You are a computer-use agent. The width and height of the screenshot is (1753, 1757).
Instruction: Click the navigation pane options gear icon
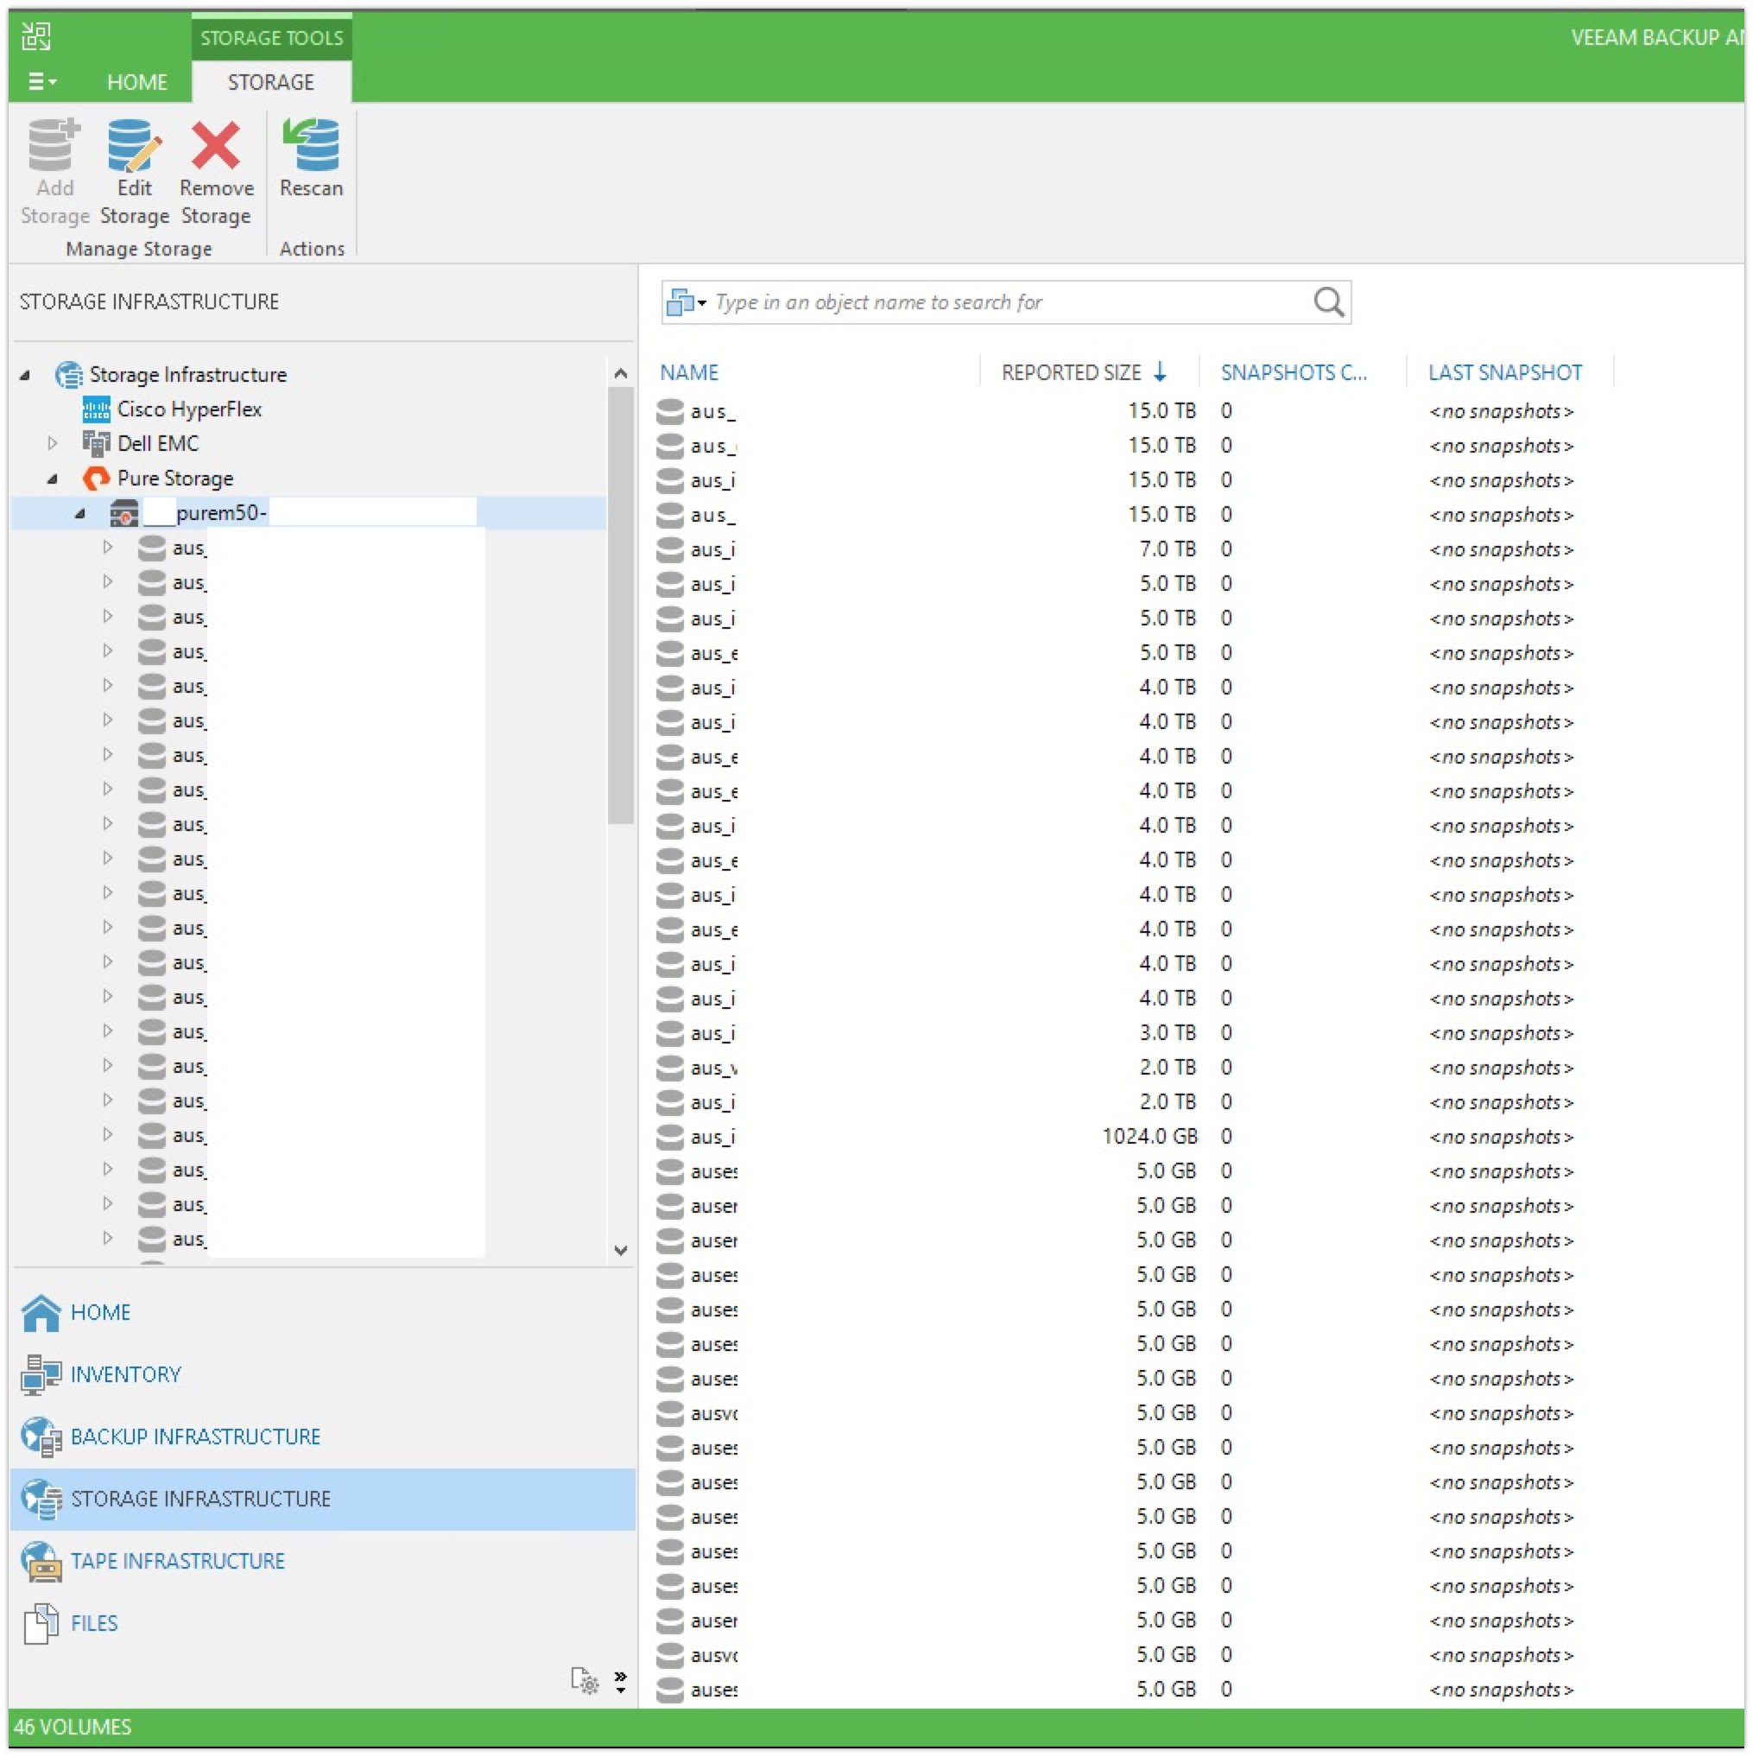click(585, 1681)
